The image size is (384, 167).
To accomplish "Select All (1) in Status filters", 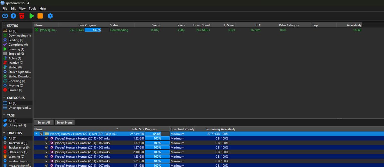I will click(17, 31).
